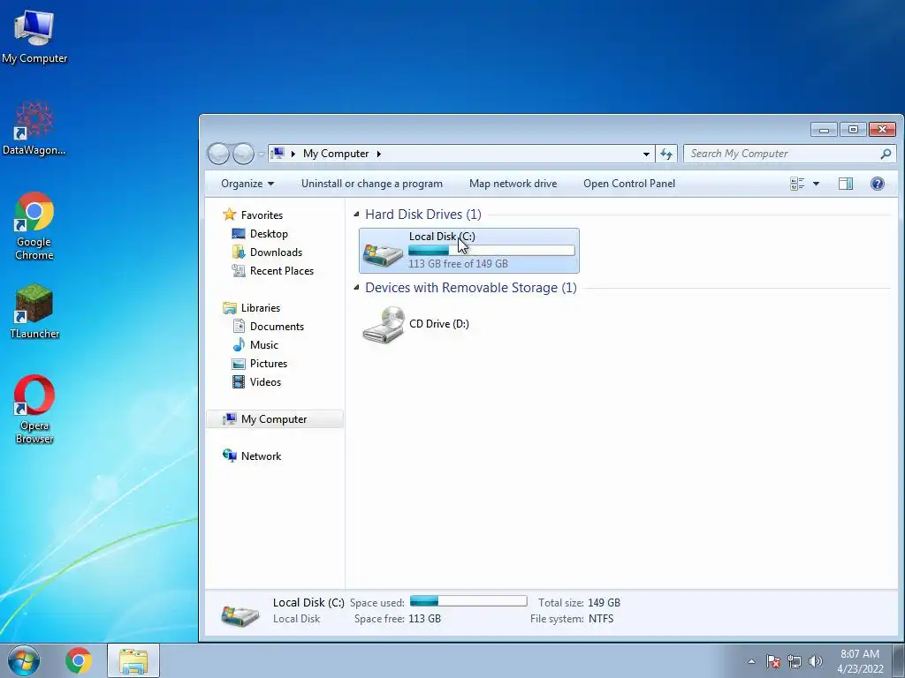Screen dimensions: 905x678
Task: Open the DataWagon desktop shortcut
Action: 34,128
